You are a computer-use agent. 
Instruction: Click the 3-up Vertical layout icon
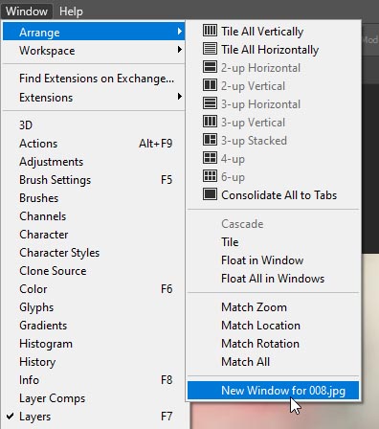[210, 122]
